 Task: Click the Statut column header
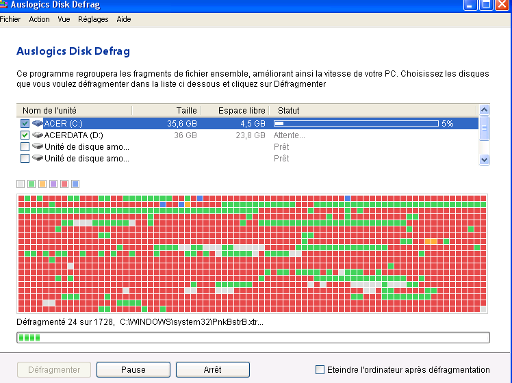click(x=372, y=111)
